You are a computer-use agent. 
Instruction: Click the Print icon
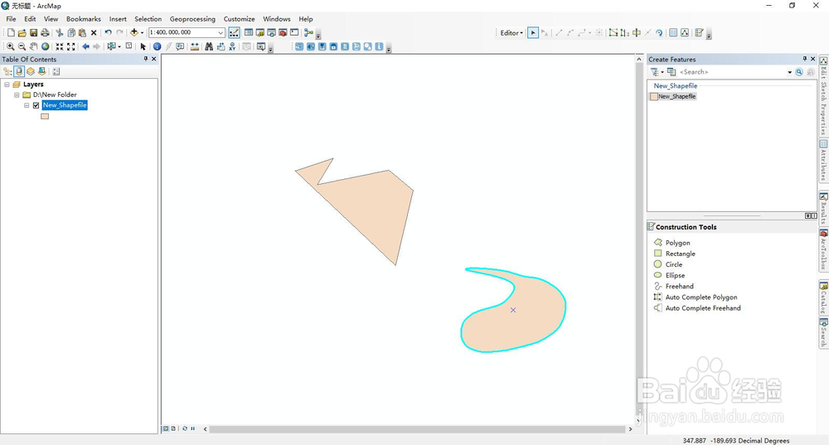pyautogui.click(x=45, y=33)
